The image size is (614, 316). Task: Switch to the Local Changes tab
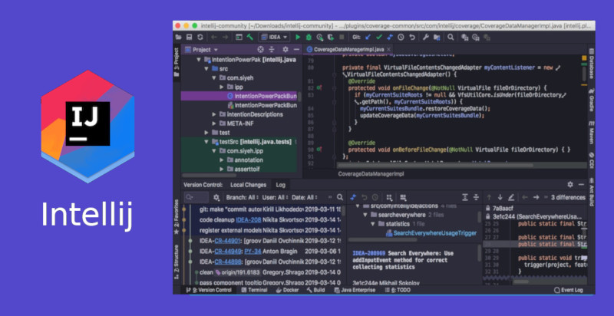tap(248, 185)
